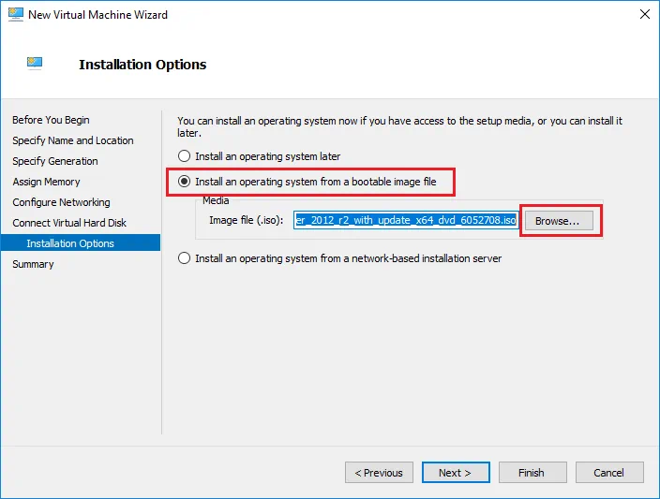Viewport: 660px width, 499px height.
Task: Click Finish to create the virtual machine
Action: 532,473
